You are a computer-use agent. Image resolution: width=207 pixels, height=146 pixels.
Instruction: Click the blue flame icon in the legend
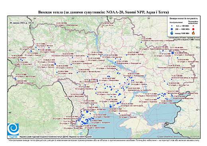pos(172,33)
